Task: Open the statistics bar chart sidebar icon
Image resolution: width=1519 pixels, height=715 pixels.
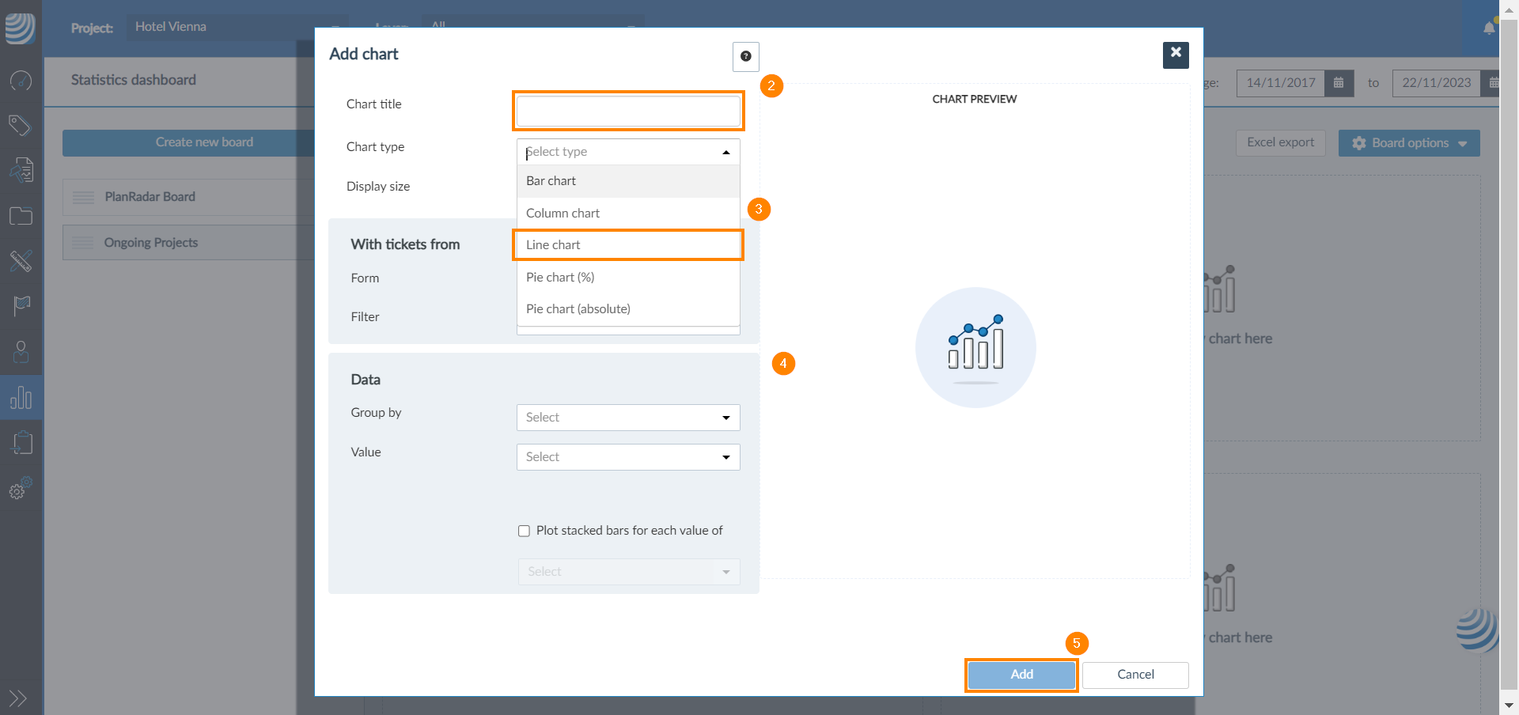Action: tap(21, 397)
